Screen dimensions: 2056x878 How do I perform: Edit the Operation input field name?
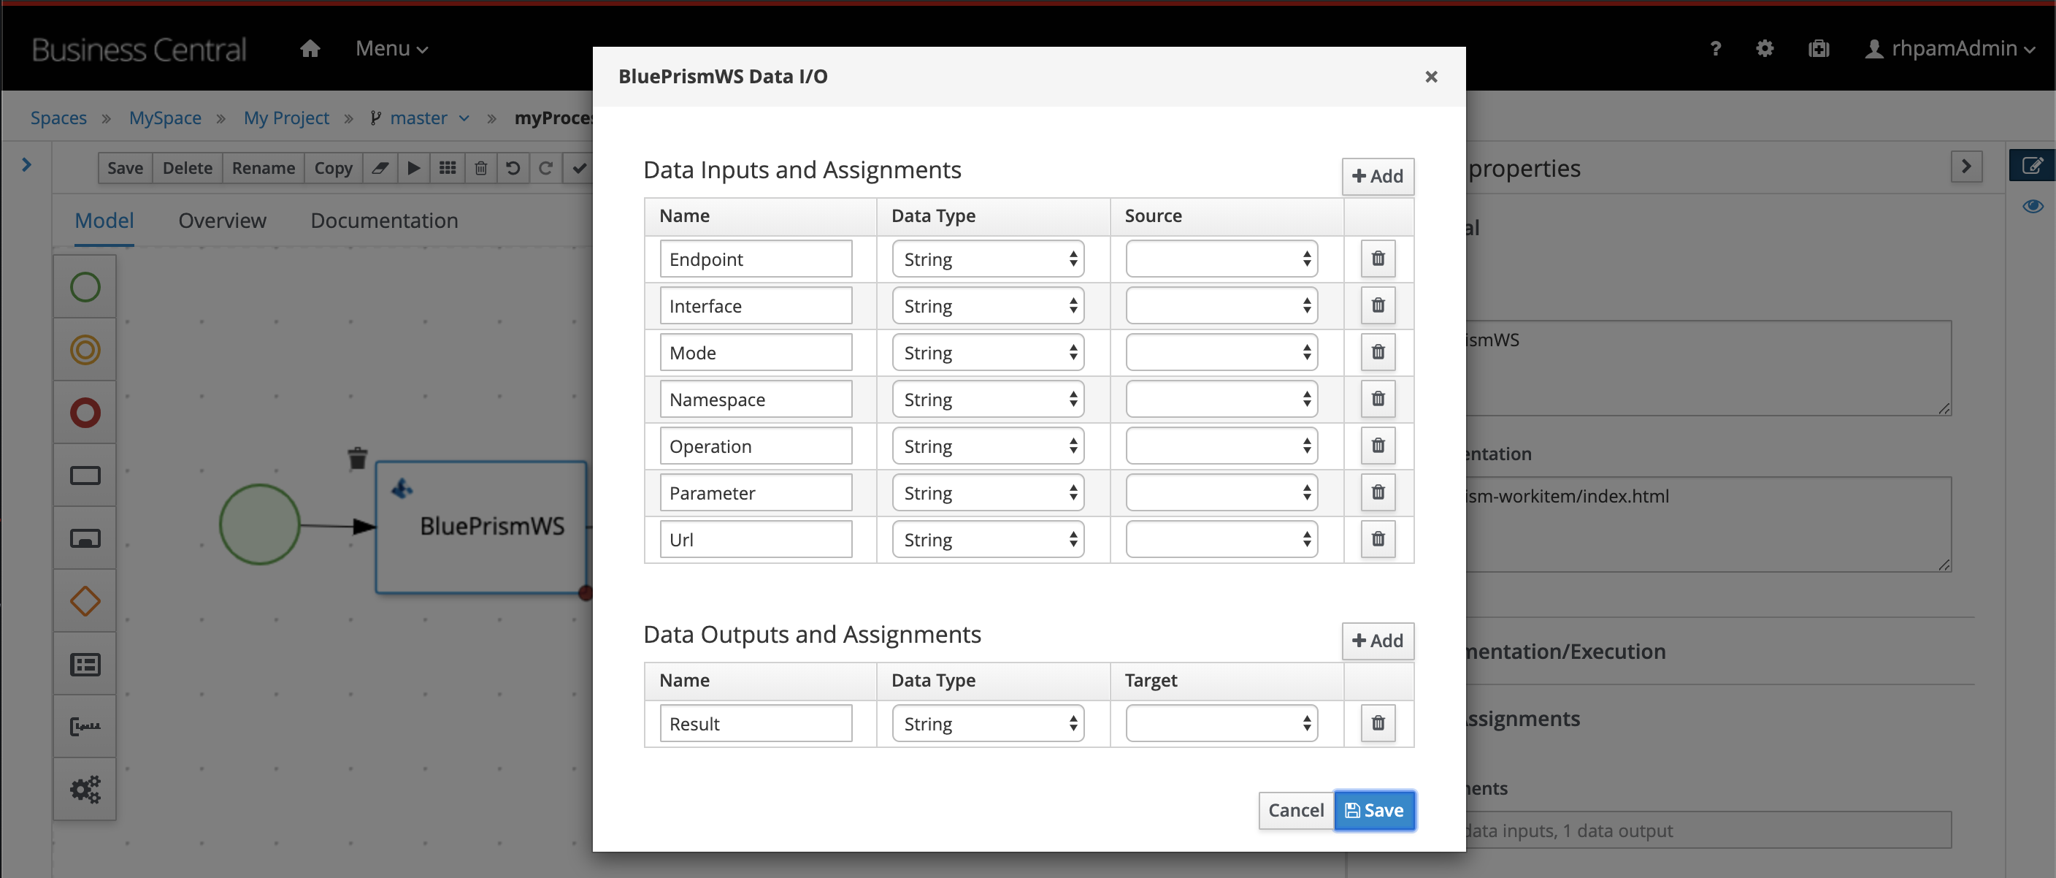pyautogui.click(x=755, y=446)
